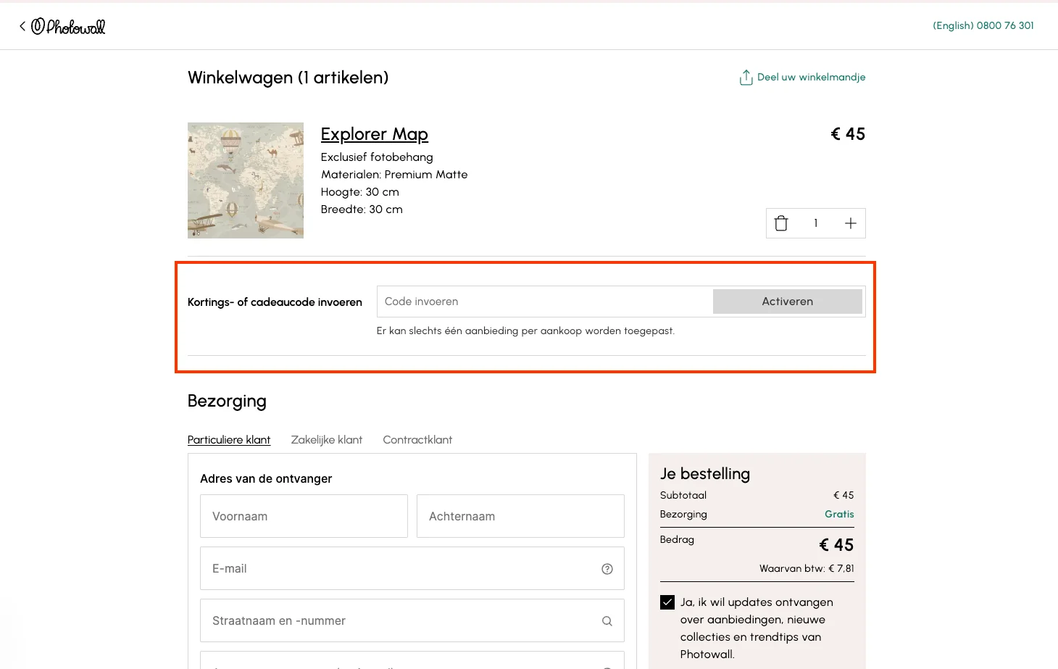Click the Activeren button
The width and height of the screenshot is (1058, 669).
click(788, 301)
